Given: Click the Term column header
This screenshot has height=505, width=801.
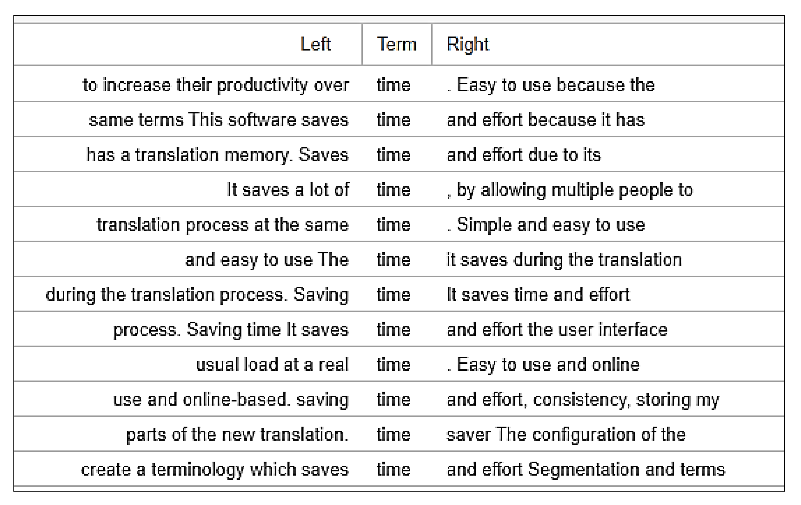Looking at the screenshot, I should [396, 44].
